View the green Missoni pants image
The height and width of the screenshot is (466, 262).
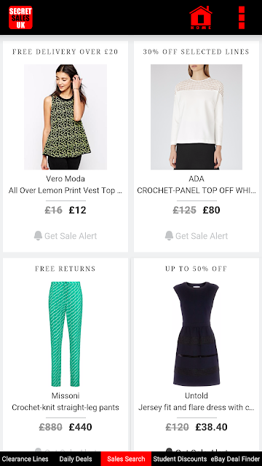click(x=65, y=334)
